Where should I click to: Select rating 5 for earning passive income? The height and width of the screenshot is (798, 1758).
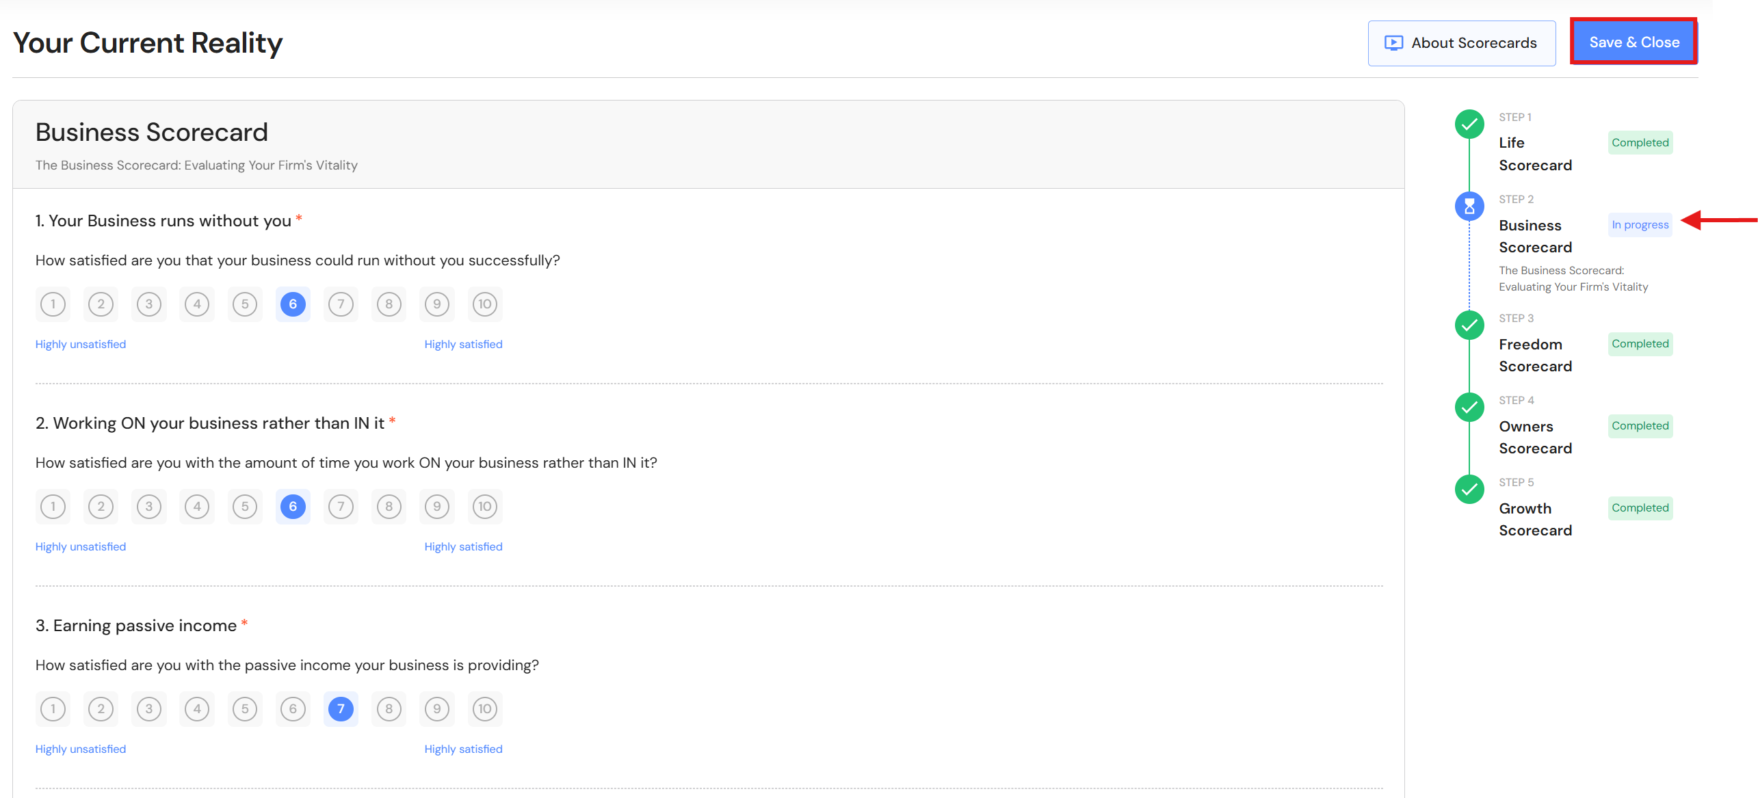245,709
